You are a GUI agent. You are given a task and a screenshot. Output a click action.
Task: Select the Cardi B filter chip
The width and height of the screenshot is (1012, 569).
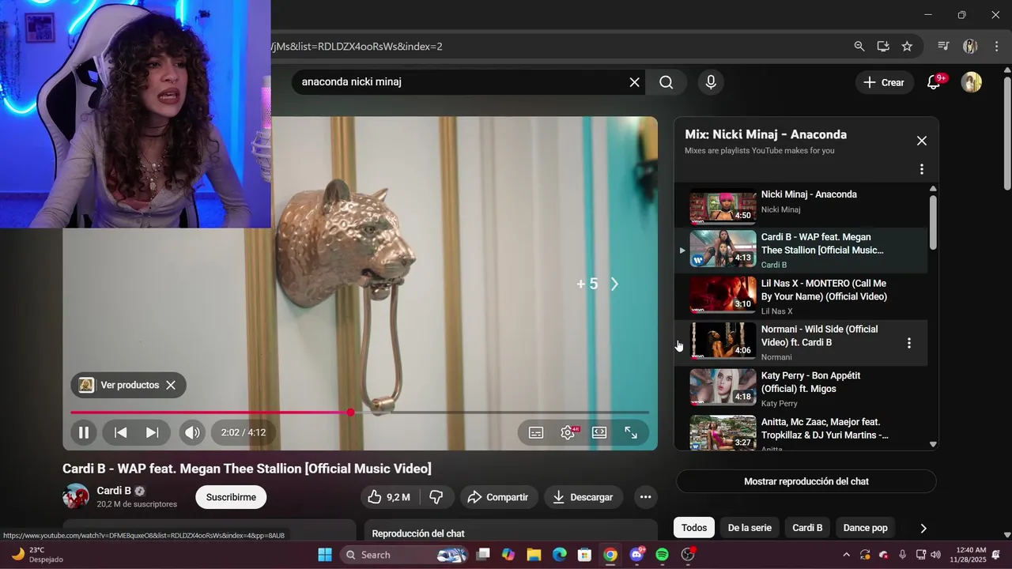click(x=807, y=528)
